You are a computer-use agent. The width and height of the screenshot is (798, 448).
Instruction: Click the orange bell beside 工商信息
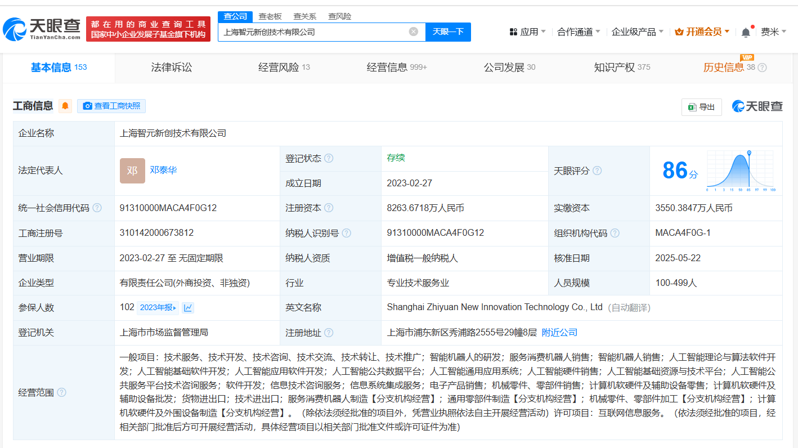pyautogui.click(x=65, y=106)
